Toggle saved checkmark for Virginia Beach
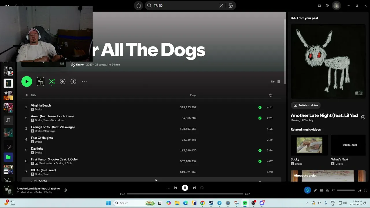Image resolution: width=370 pixels, height=208 pixels. pyautogui.click(x=260, y=107)
